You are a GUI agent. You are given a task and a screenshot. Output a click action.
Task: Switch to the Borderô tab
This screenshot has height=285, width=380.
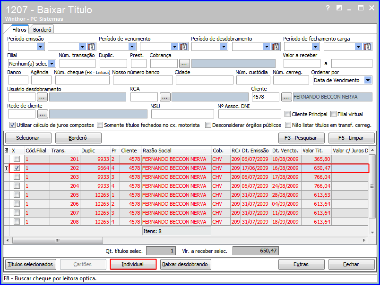(x=42, y=30)
